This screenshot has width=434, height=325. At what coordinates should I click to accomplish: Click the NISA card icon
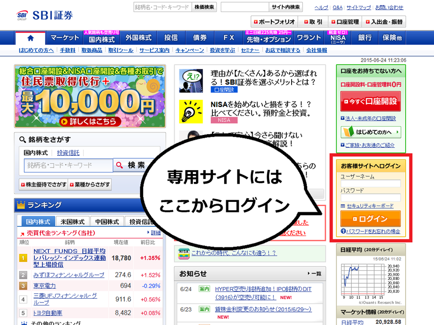point(184,253)
